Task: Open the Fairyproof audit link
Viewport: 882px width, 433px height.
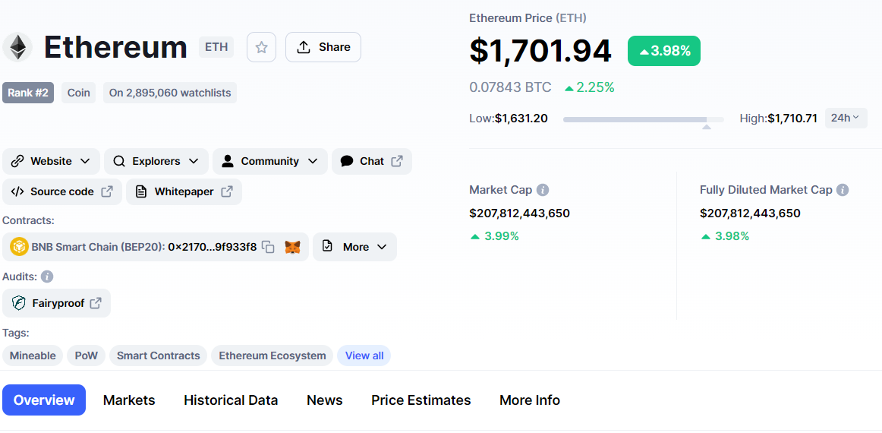Action: click(57, 303)
